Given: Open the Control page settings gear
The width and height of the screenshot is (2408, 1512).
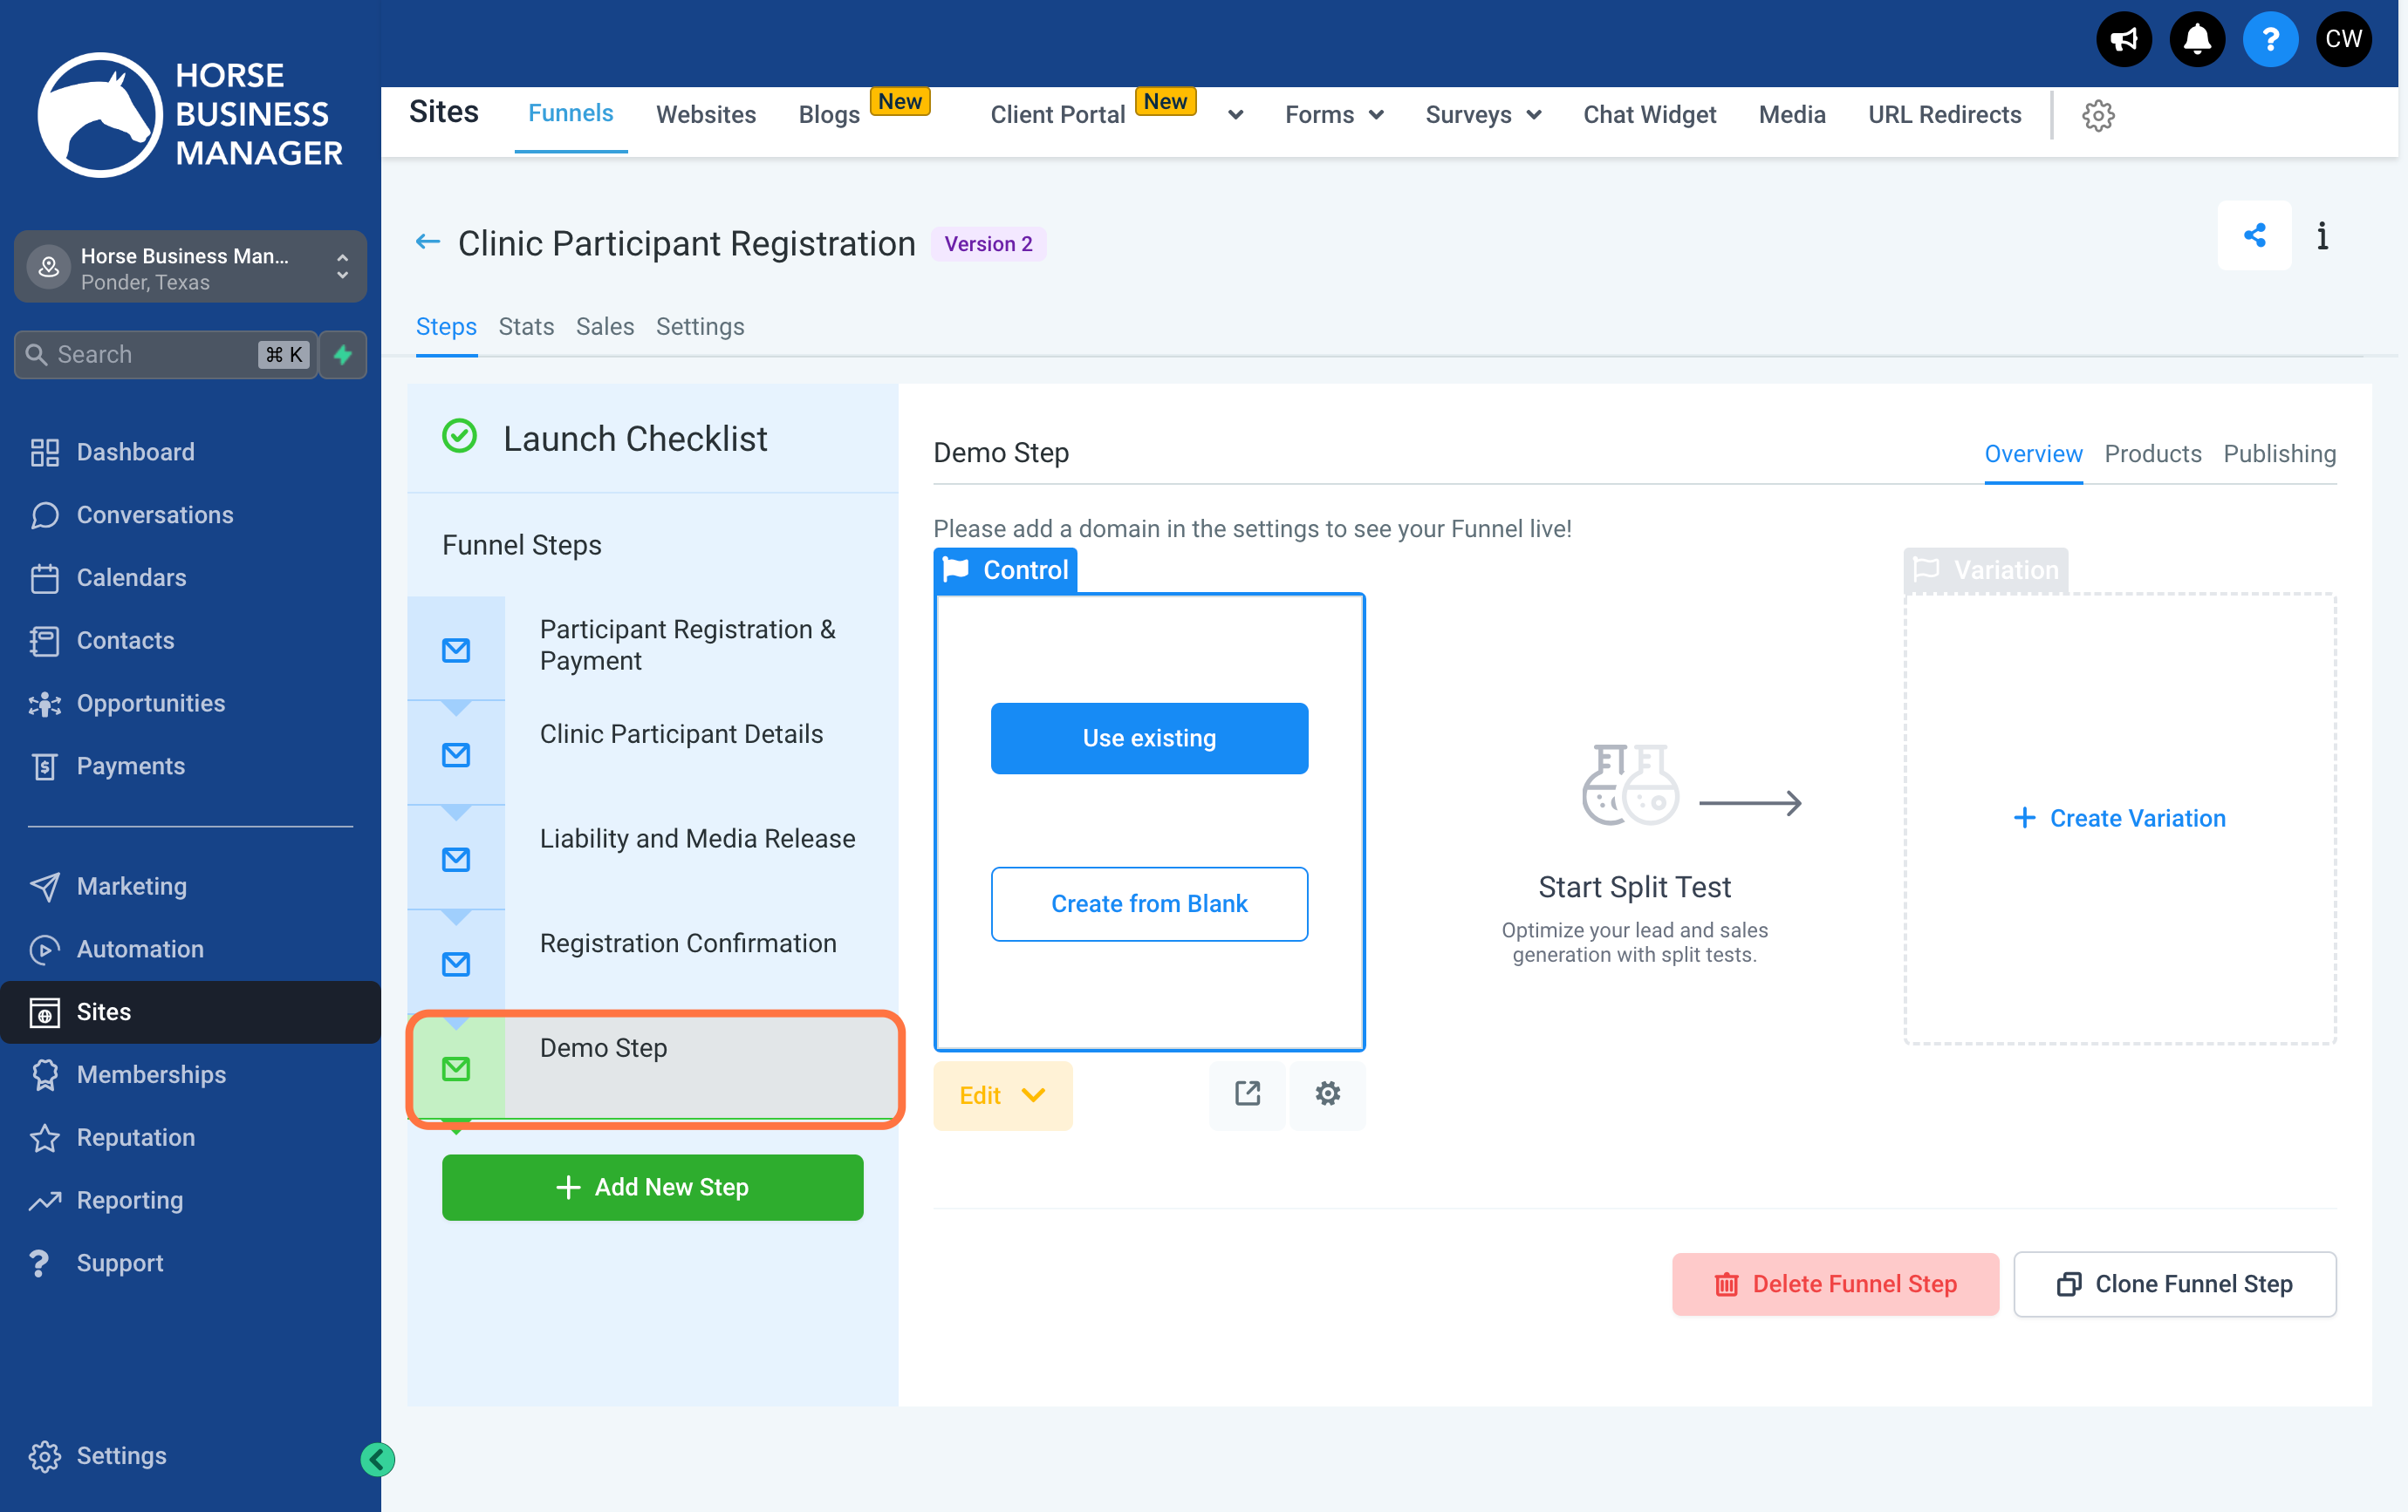Looking at the screenshot, I should point(1327,1094).
